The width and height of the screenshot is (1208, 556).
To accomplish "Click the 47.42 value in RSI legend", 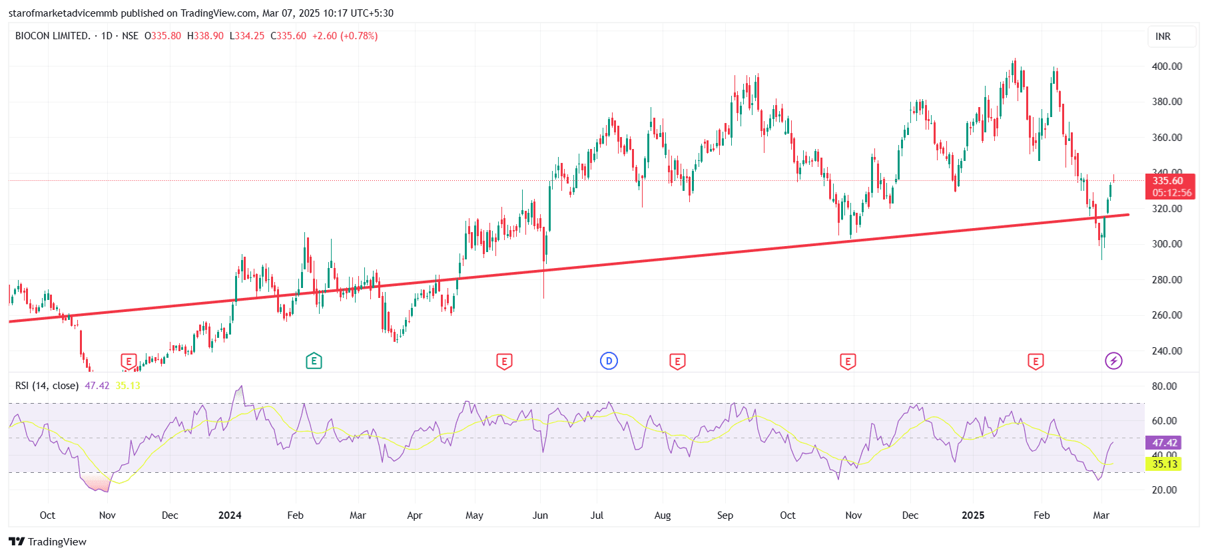I will coord(97,386).
